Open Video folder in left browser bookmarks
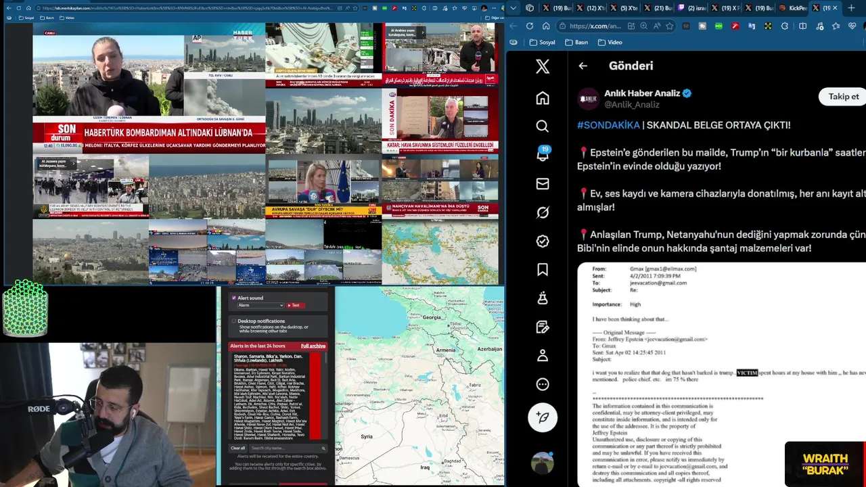This screenshot has height=487, width=866. 66,18
